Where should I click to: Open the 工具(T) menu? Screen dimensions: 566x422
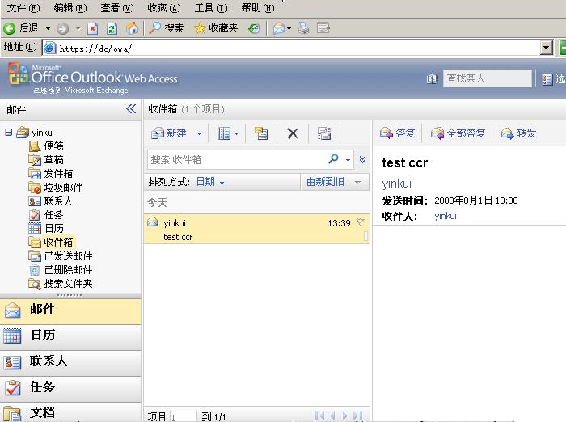pyautogui.click(x=211, y=7)
